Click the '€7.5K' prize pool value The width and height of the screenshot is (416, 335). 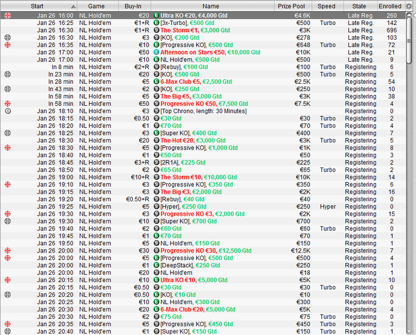[302, 103]
